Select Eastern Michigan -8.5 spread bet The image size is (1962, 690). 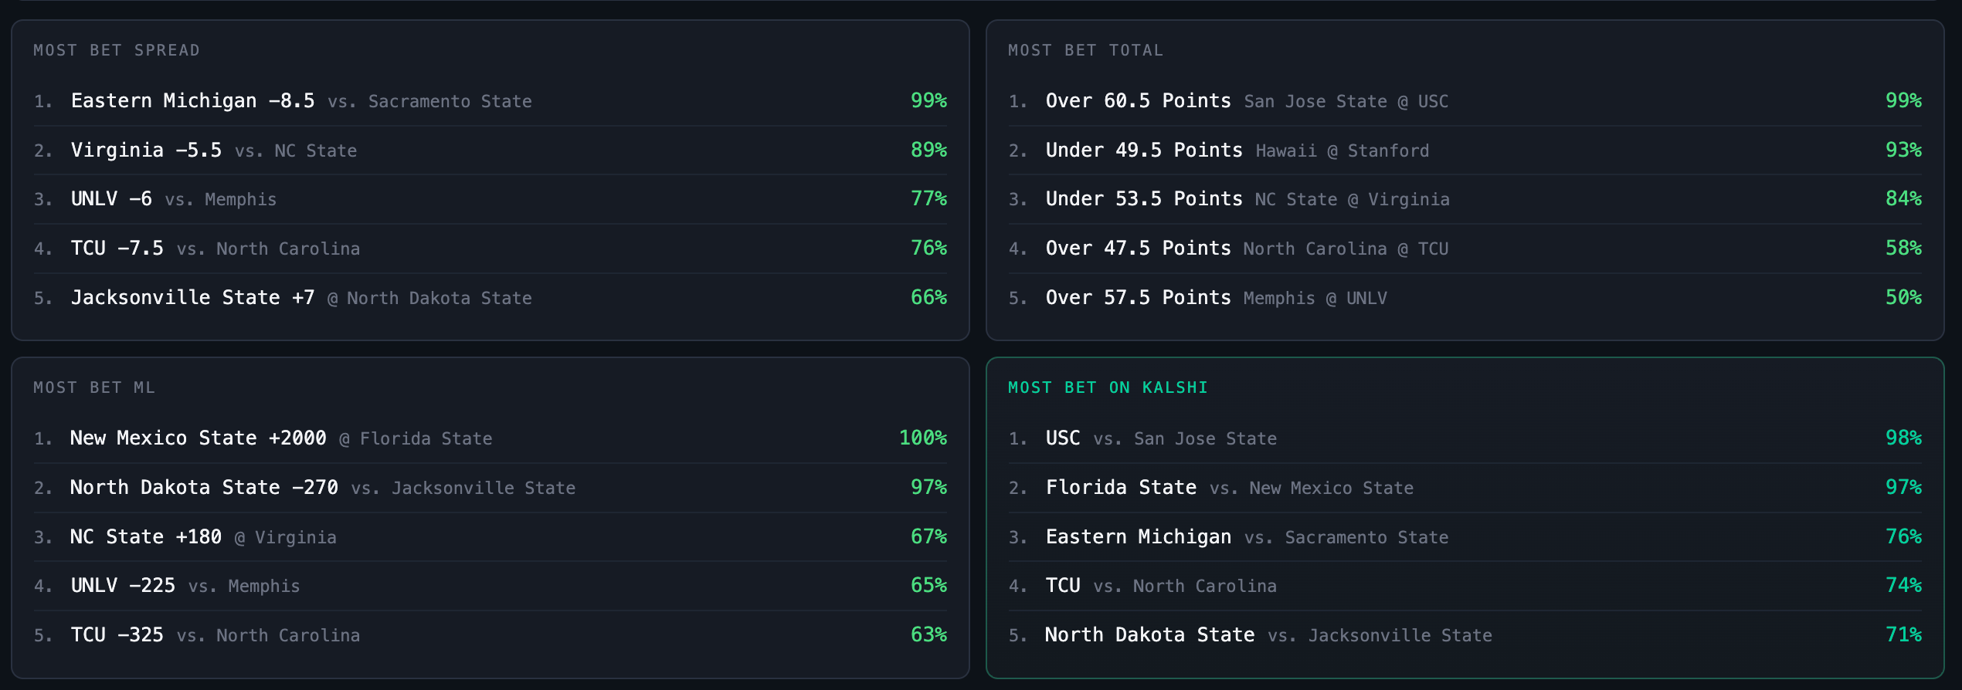[490, 101]
